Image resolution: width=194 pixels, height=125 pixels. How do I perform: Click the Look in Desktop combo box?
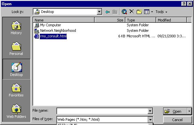pyautogui.click(x=68, y=12)
